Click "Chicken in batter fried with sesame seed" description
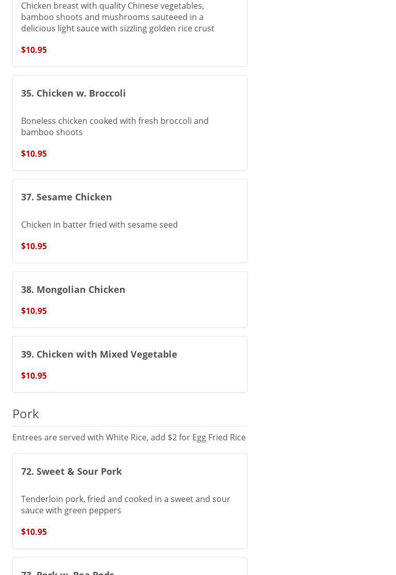The height and width of the screenshot is (575, 396). click(x=99, y=225)
